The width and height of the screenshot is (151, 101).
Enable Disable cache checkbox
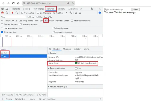click(x=38, y=13)
